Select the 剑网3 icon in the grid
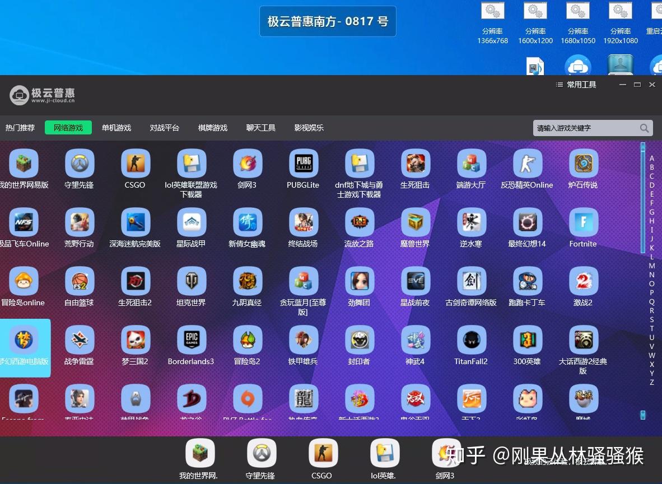 248,163
